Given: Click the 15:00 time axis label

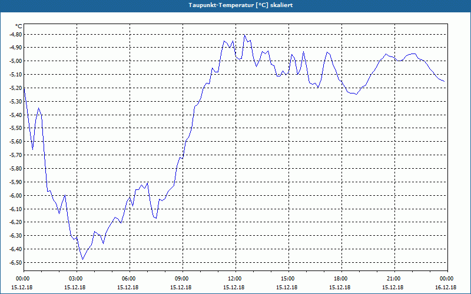Looking at the screenshot, I should 288,279.
